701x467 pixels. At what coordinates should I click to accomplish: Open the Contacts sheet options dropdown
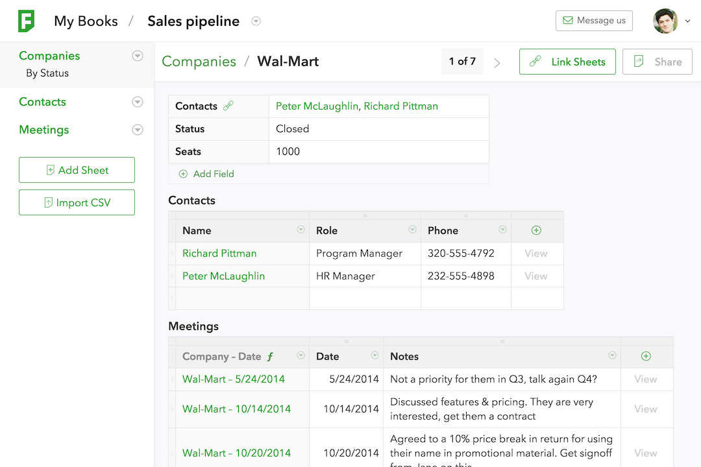click(x=138, y=102)
